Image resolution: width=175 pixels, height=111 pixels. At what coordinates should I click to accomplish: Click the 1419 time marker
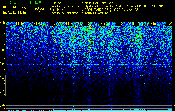(x=152, y=24)
